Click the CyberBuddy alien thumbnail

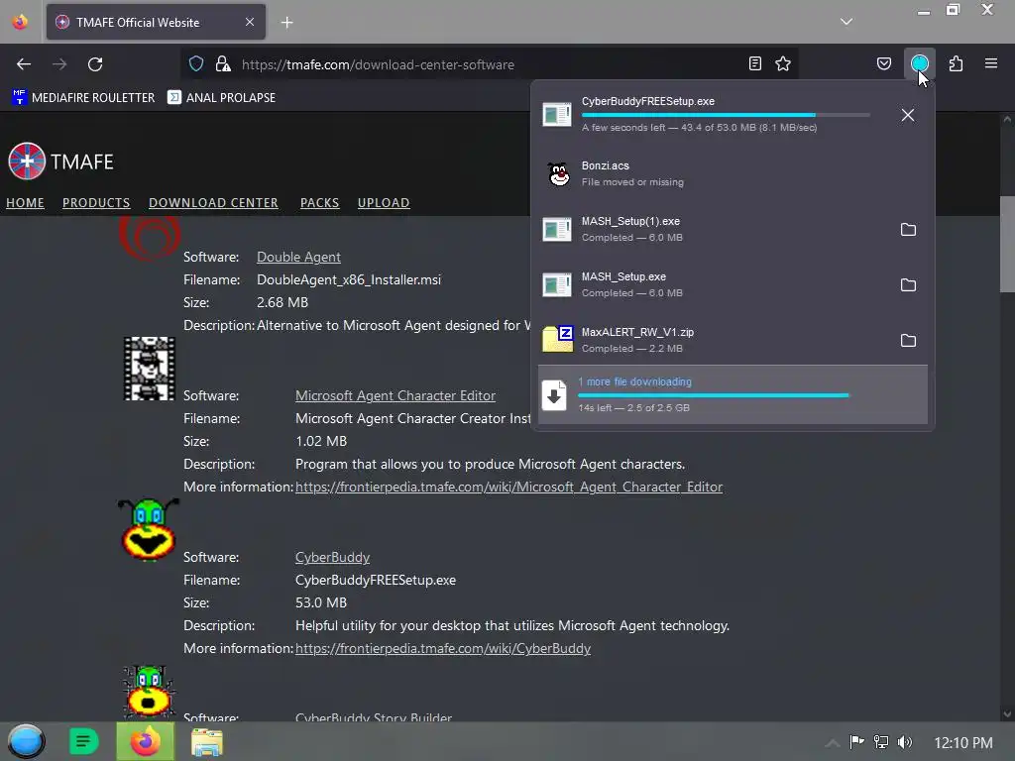[x=149, y=529]
